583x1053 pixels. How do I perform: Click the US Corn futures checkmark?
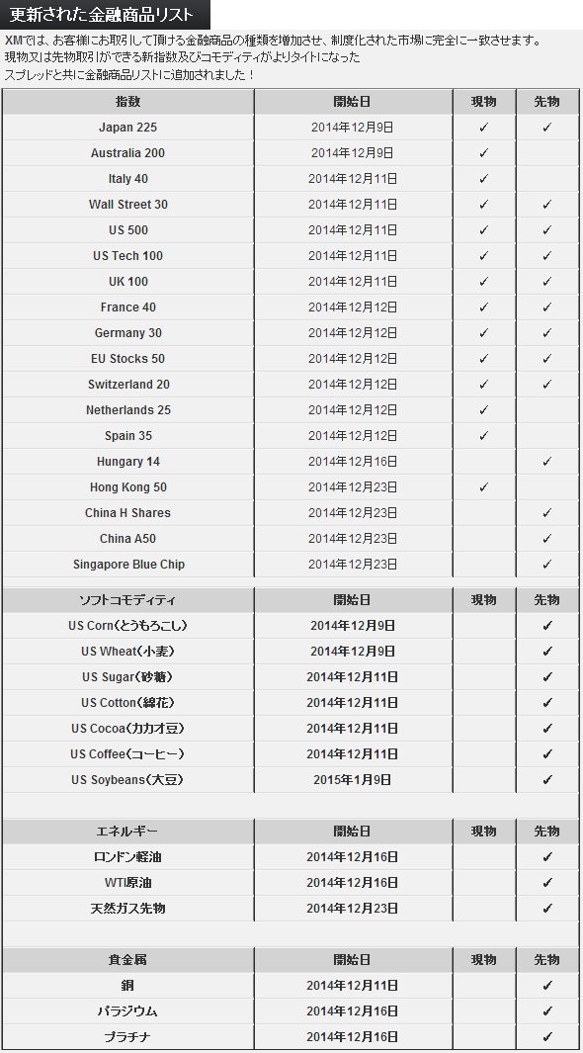tap(546, 625)
